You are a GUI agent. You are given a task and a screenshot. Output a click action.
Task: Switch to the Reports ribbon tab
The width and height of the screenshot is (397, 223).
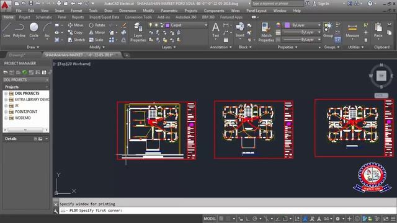(x=78, y=17)
